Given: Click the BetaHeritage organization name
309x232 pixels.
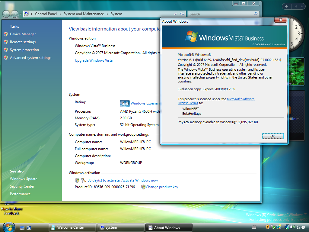Looking at the screenshot, I should tap(192, 114).
